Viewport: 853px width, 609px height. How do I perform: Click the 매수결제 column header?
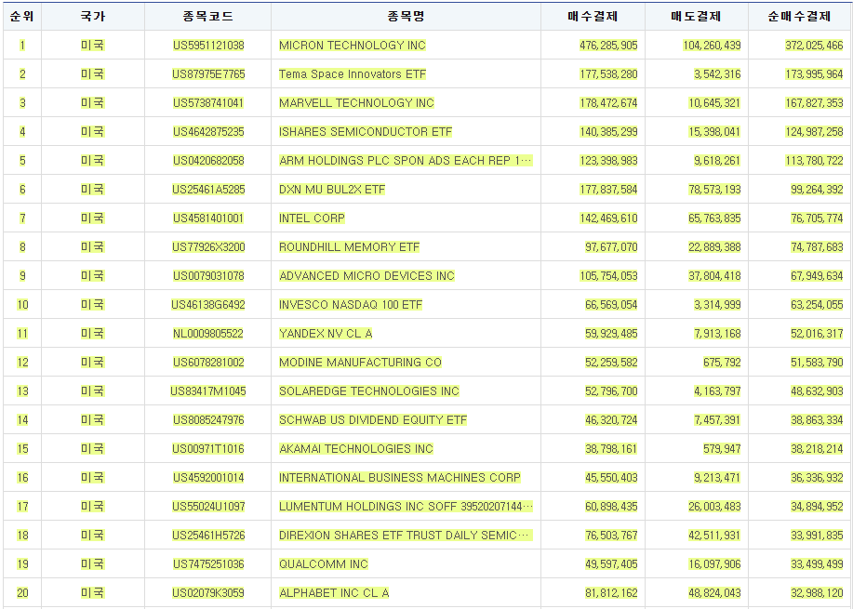(x=593, y=17)
